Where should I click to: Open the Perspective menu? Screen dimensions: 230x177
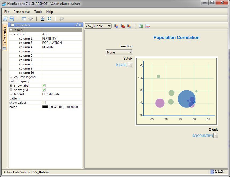click(21, 12)
